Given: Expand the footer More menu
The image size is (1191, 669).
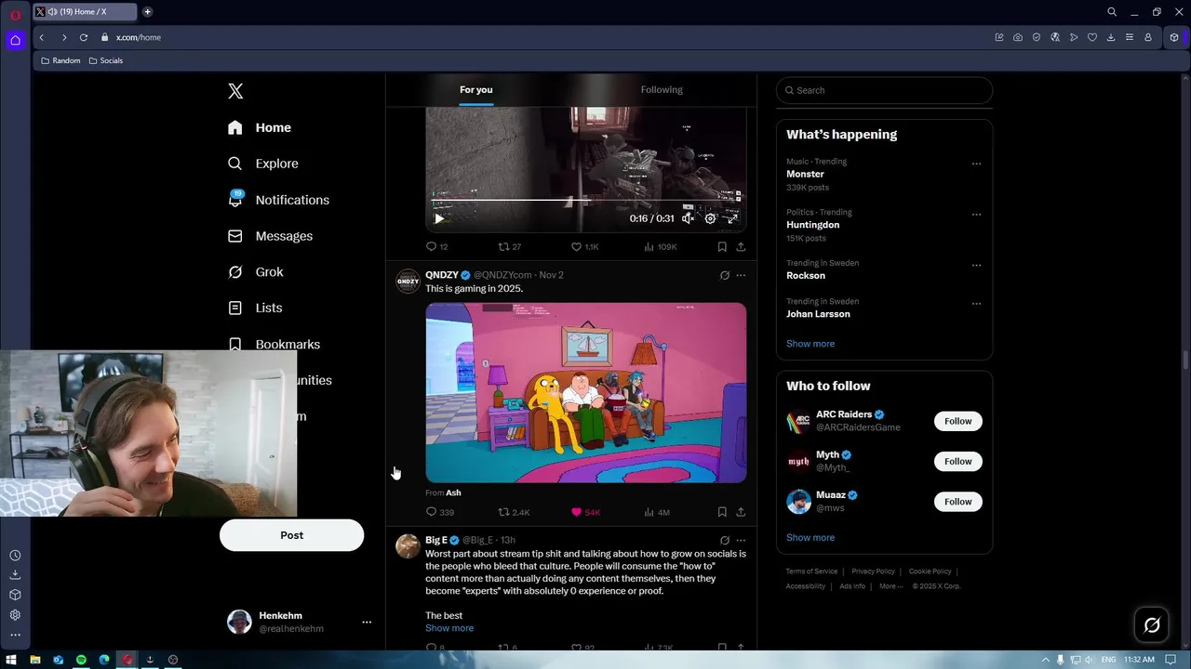Looking at the screenshot, I should tap(890, 586).
